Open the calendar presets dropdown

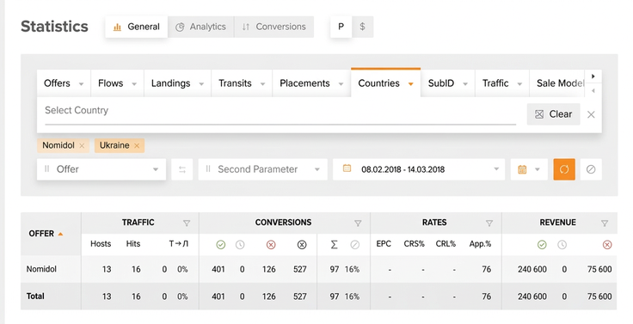click(529, 169)
